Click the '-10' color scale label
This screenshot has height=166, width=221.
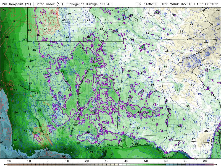(28, 161)
